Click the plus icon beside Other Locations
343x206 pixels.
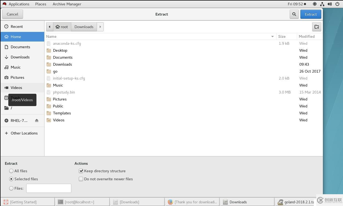[6, 133]
